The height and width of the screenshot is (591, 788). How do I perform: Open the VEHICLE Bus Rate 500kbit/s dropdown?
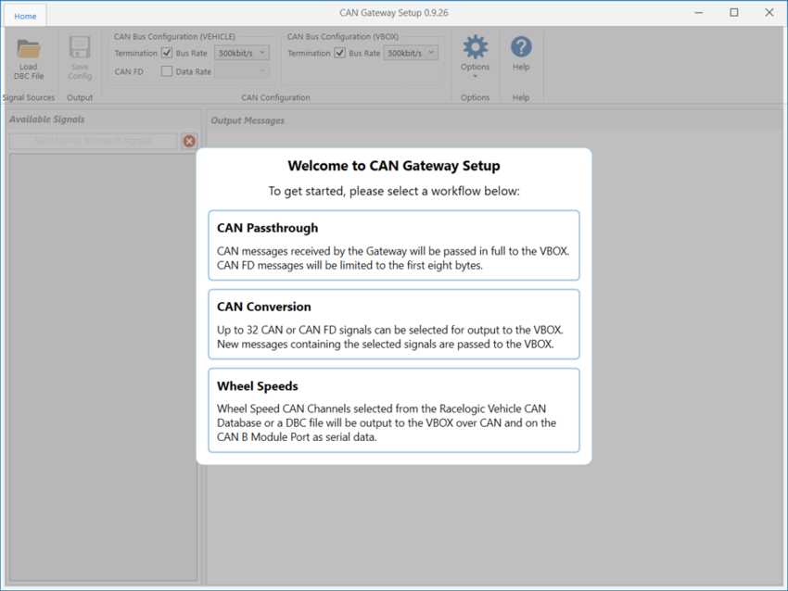coord(242,53)
